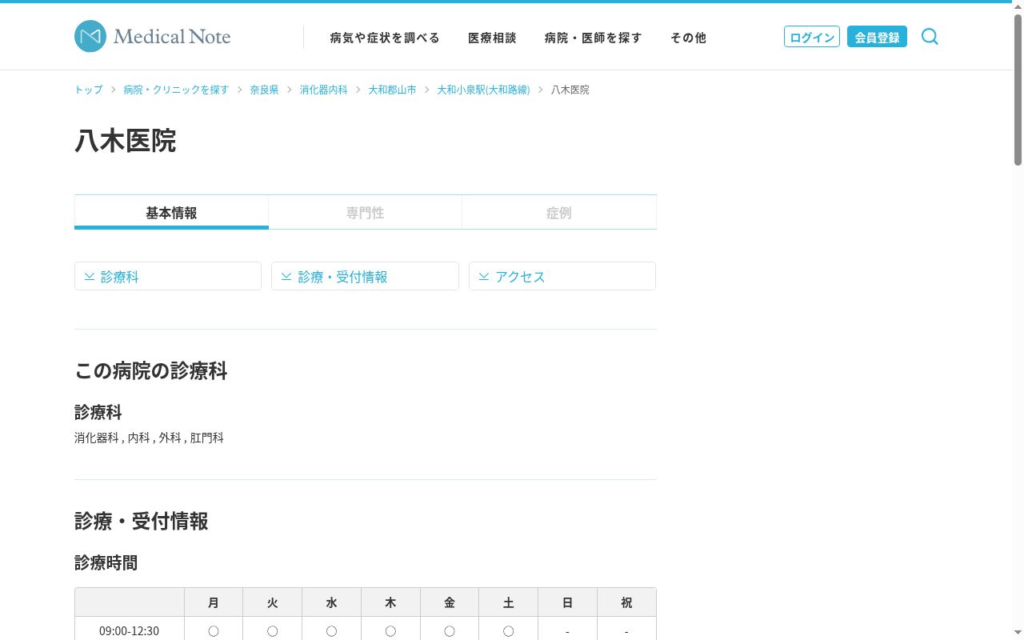This screenshot has width=1024, height=640.
Task: Open 消化器内科 breadcrumb link
Action: 324,90
